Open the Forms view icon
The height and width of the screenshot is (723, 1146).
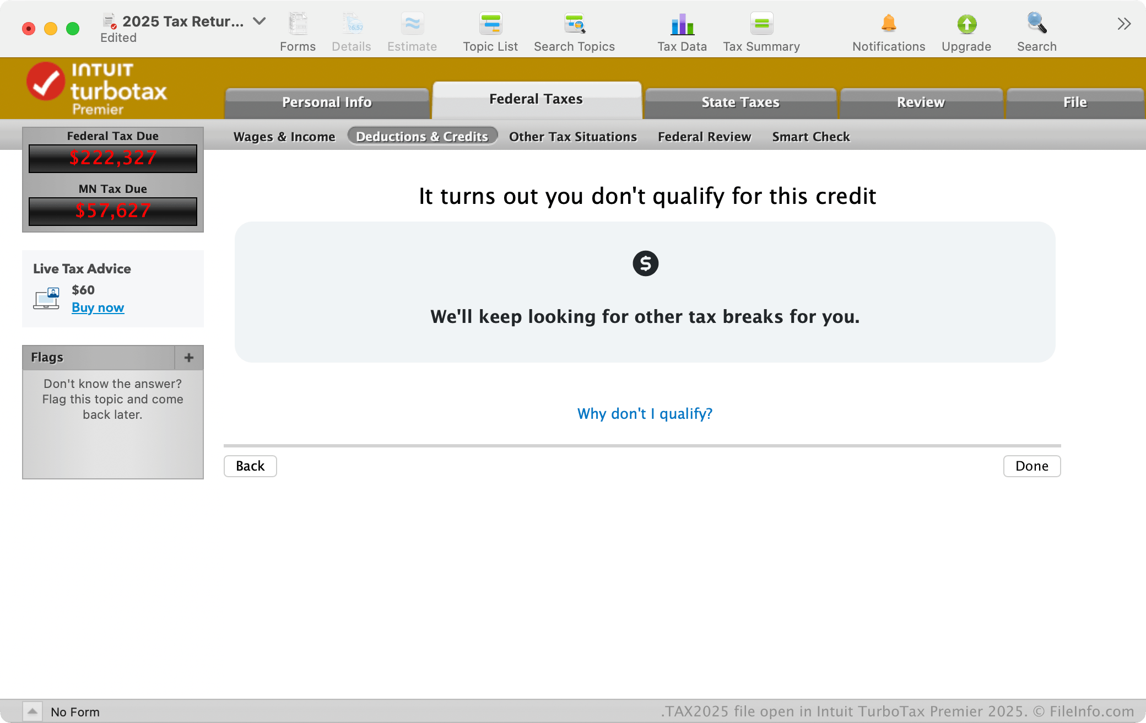click(x=298, y=24)
